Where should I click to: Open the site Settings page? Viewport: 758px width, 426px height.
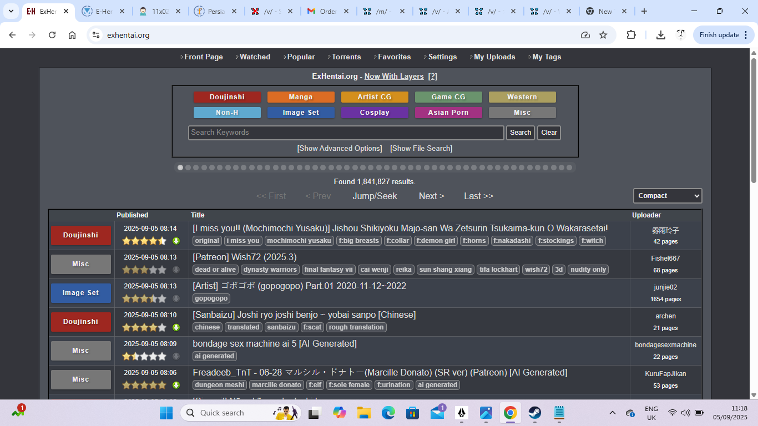442,57
